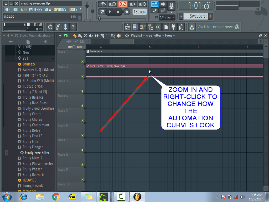Open the Playlist options menu arrow
The image size is (269, 202).
click(60, 36)
